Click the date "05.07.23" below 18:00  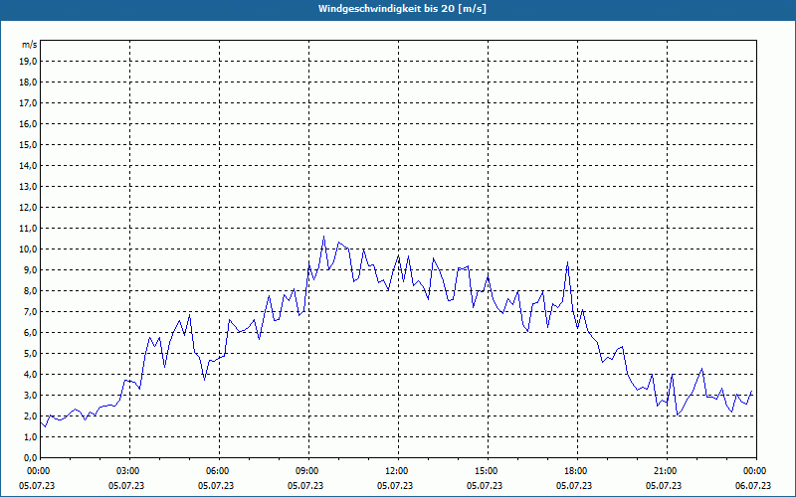click(x=574, y=486)
